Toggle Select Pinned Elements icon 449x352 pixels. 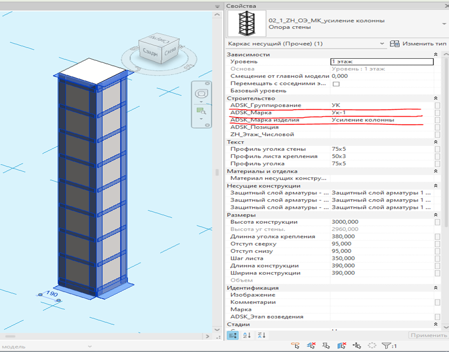[326, 346]
